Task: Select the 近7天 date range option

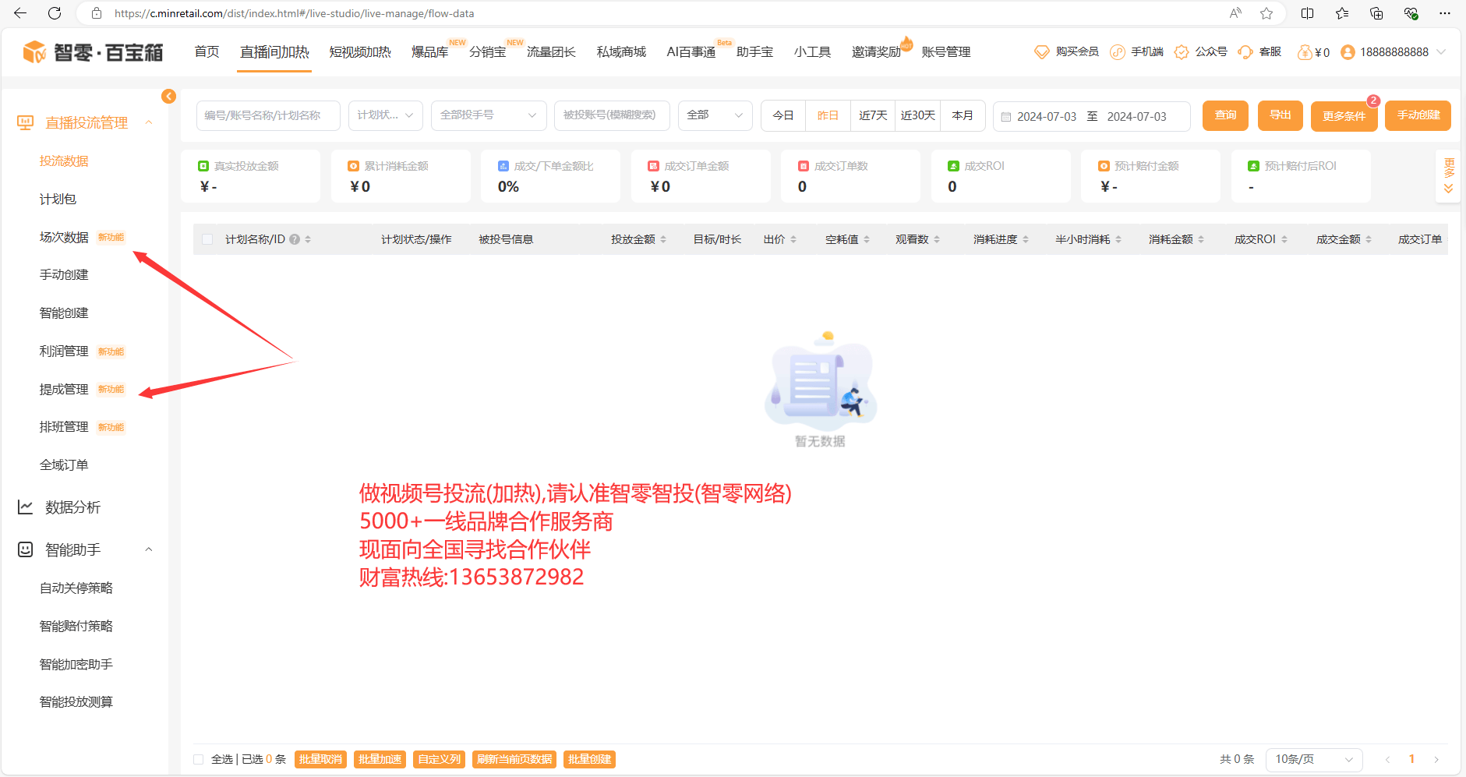Action: coord(872,115)
